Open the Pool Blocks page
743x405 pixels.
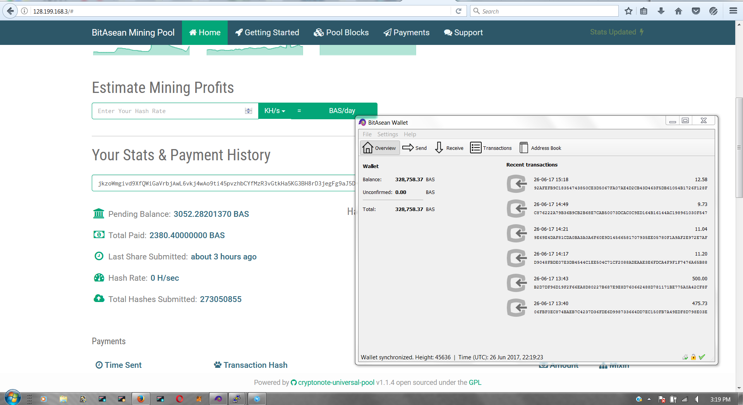(341, 33)
